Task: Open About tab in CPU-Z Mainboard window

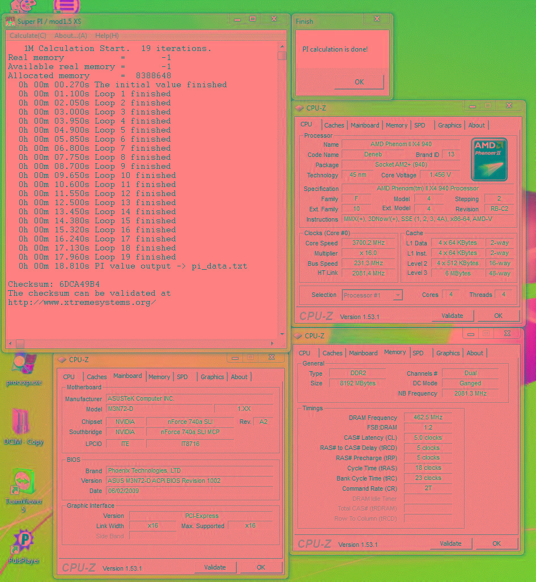Action: [239, 377]
